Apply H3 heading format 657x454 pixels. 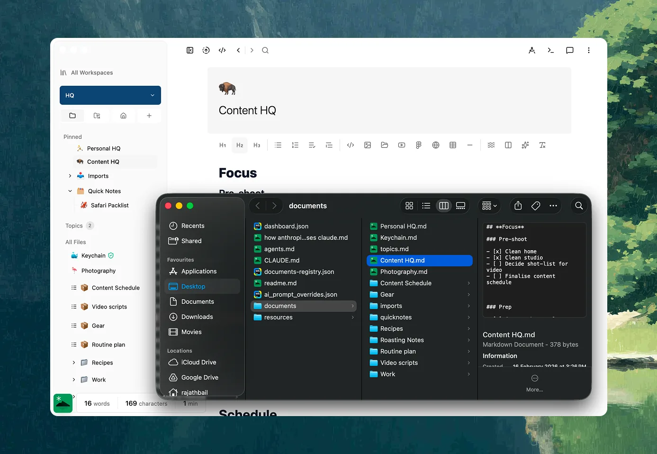click(257, 145)
